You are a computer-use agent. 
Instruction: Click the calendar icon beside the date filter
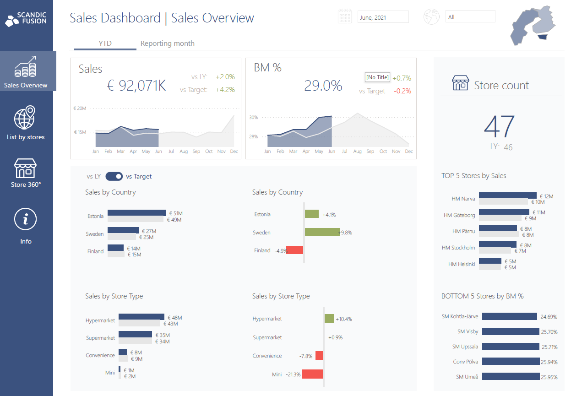[344, 16]
